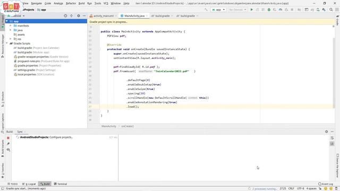
Task: Run the app with green play button
Action: pyautogui.click(x=251, y=10)
